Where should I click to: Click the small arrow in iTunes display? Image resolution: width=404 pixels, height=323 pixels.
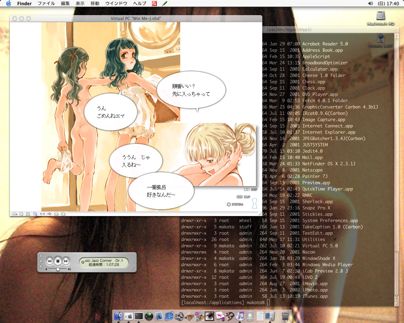83,262
